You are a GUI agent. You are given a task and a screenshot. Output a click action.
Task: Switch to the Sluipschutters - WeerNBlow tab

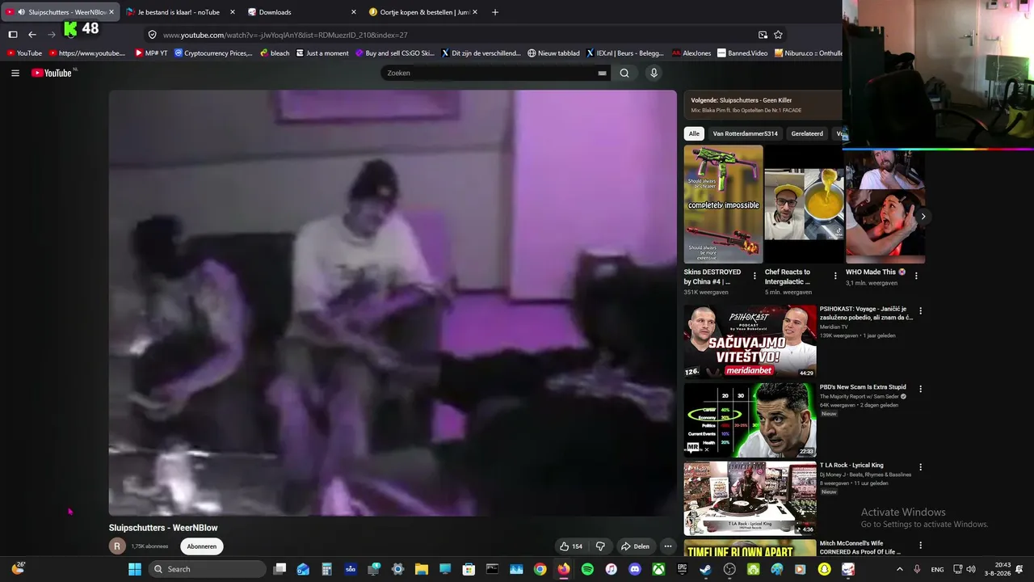[61, 12]
